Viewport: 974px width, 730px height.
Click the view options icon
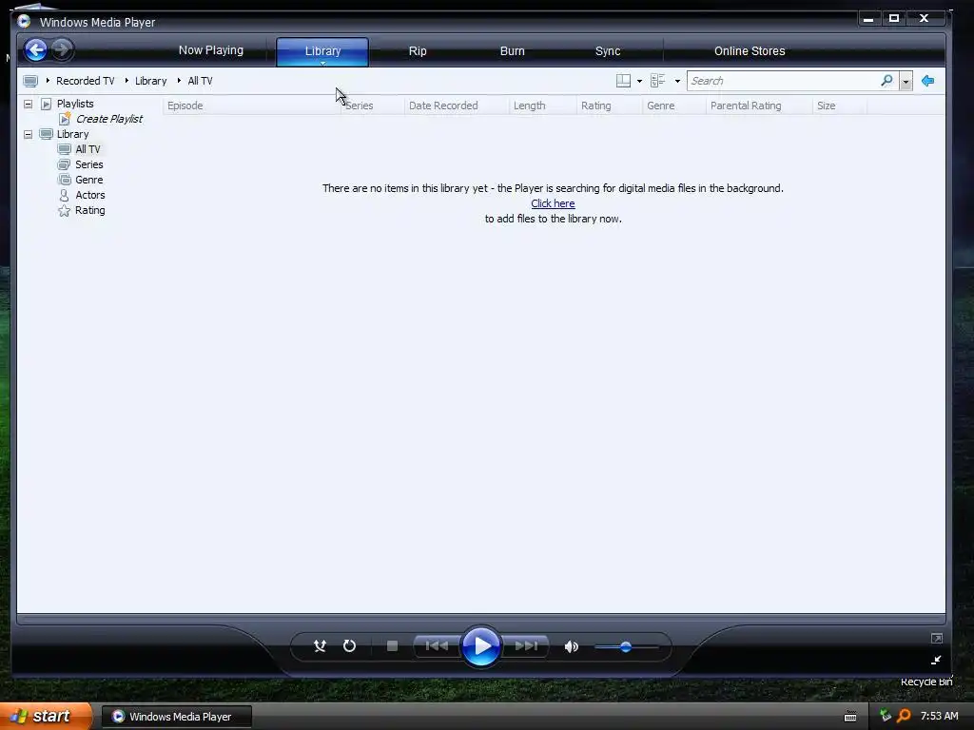click(658, 81)
